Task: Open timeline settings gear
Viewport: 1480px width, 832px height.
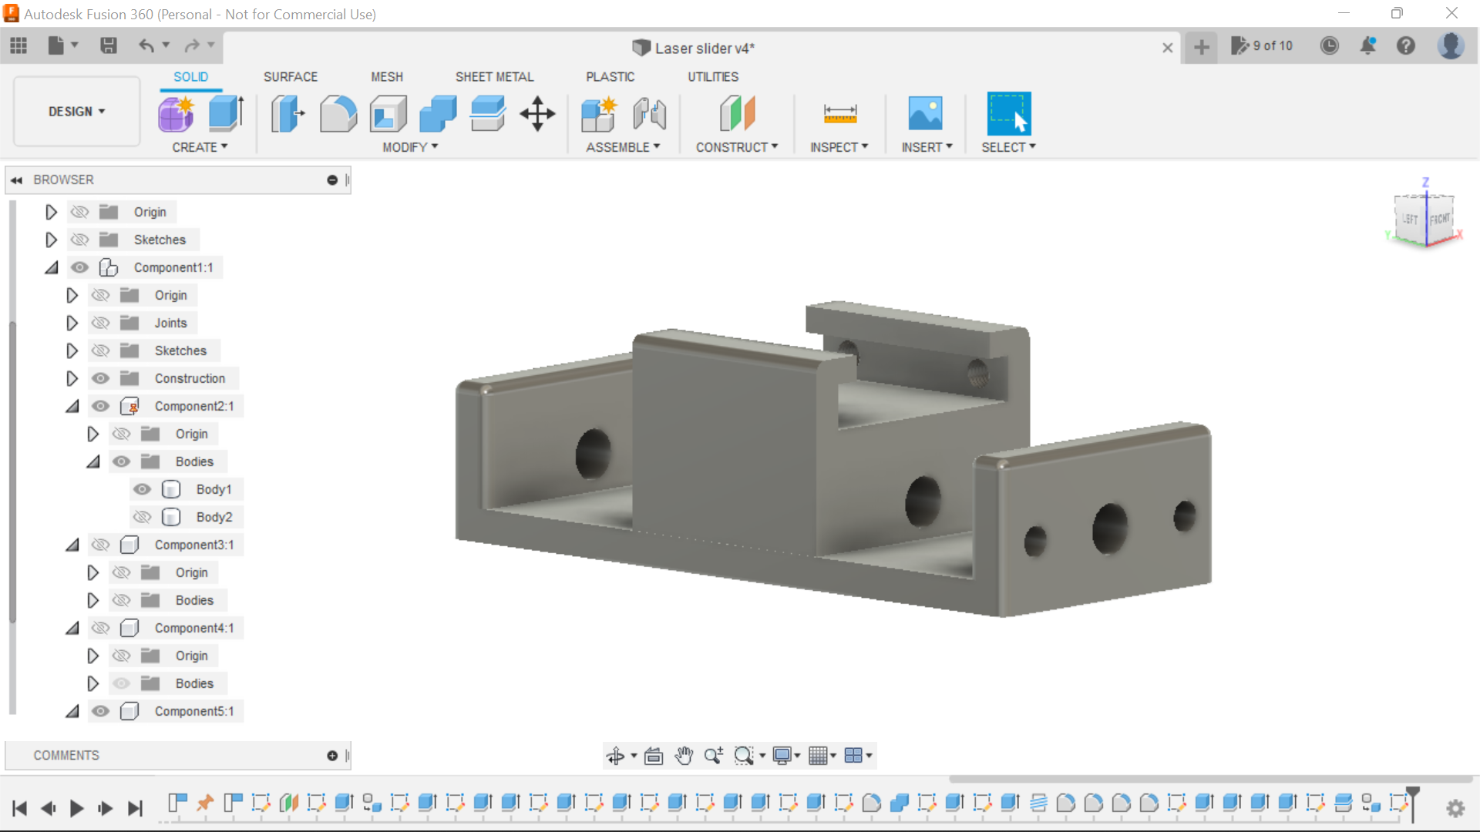Action: coord(1455,808)
